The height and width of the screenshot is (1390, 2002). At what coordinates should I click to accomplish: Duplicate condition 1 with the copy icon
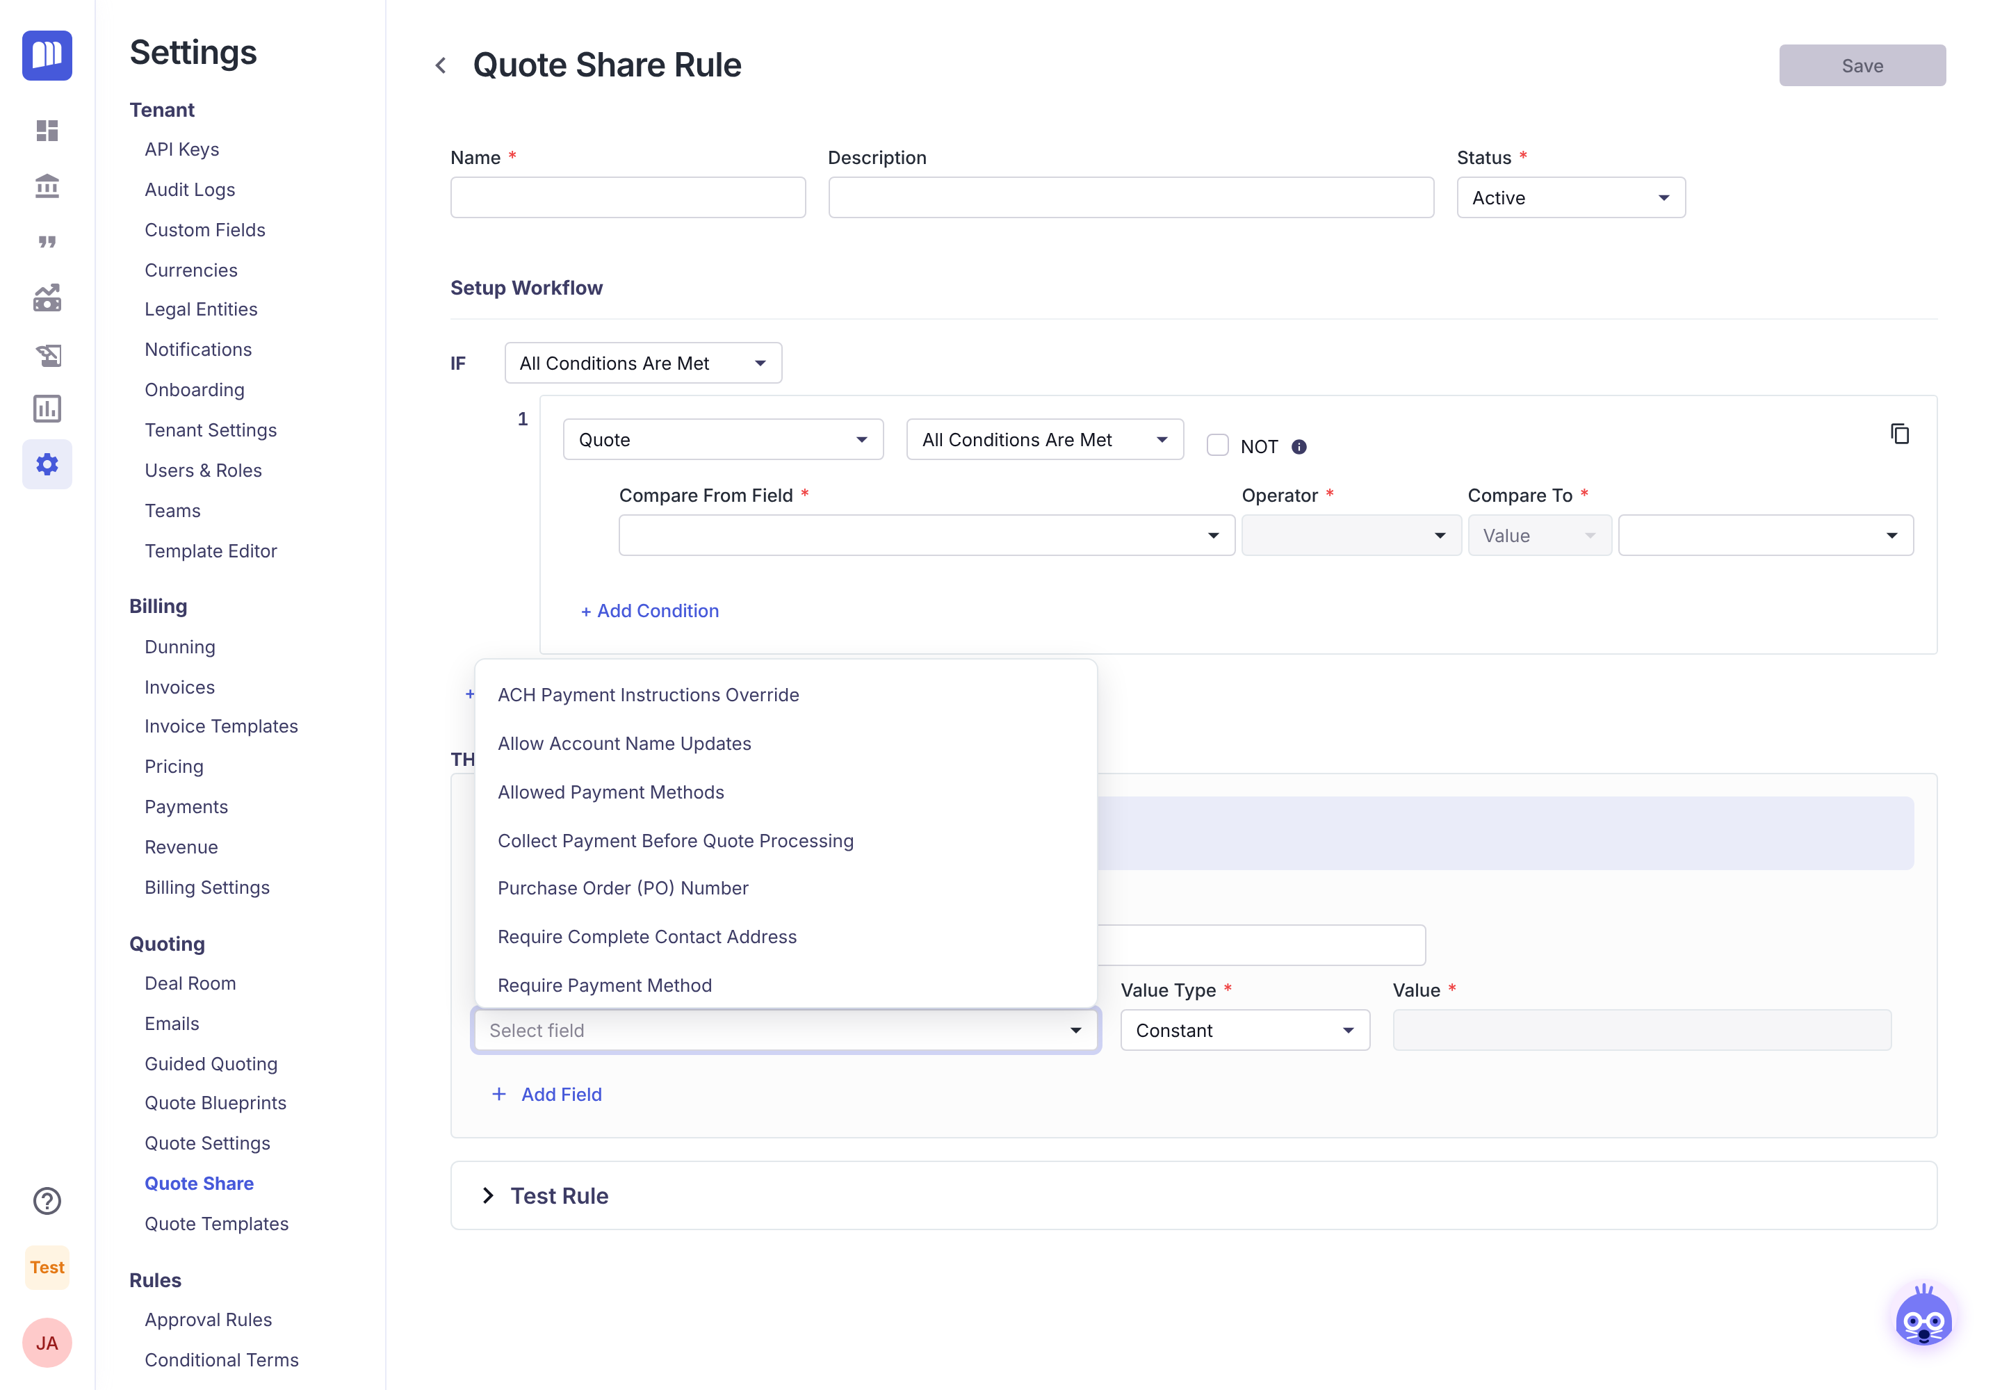[x=1900, y=434]
